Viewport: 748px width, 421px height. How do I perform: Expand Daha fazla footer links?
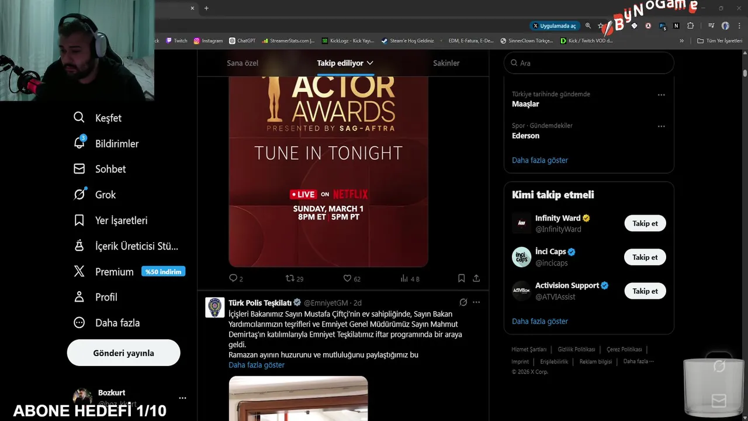point(639,361)
